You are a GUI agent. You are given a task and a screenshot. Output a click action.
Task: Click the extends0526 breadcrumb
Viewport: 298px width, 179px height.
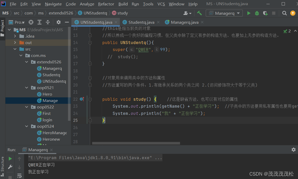coord(61,13)
